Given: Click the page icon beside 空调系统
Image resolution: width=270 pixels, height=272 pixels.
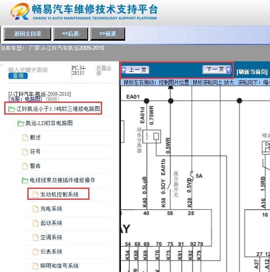Looking at the screenshot, I should pos(36,237).
